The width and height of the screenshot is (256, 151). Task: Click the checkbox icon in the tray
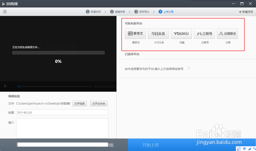pos(239,148)
